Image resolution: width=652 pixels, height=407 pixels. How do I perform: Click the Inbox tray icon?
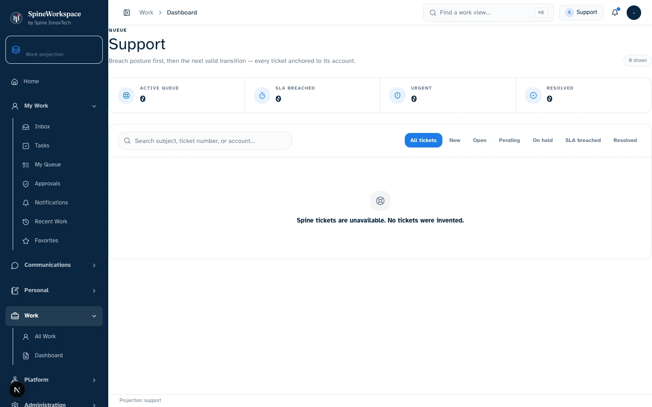(x=26, y=127)
